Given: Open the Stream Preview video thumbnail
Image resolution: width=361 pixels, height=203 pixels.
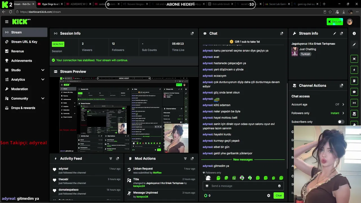Looking at the screenshot, I should pyautogui.click(x=124, y=114).
